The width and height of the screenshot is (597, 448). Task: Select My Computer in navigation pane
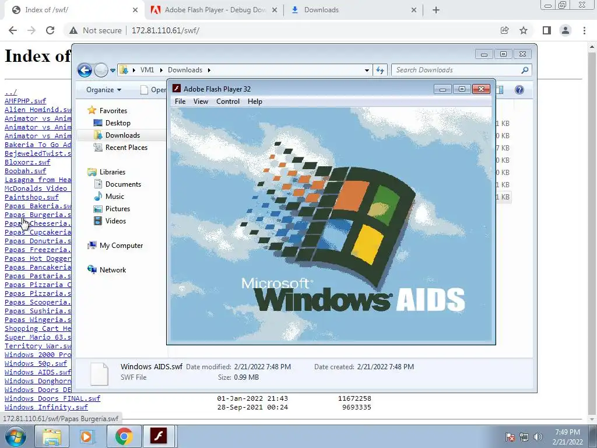point(121,246)
